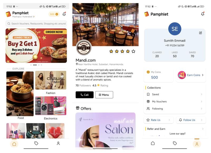This screenshot has height=153, width=211.
Task: Select the fifth rating star
Action: pyautogui.click(x=133, y=51)
